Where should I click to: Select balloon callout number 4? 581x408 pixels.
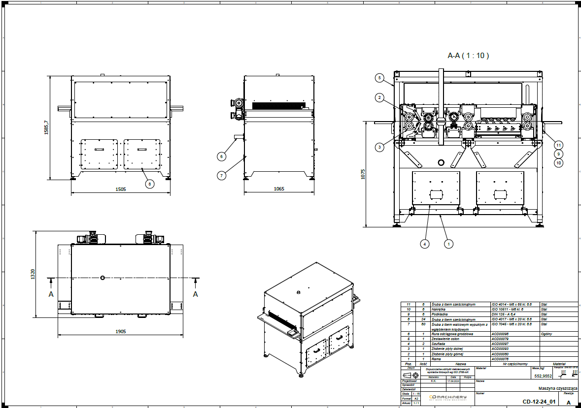coord(425,244)
